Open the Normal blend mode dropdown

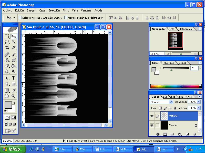pyautogui.click(x=171, y=102)
